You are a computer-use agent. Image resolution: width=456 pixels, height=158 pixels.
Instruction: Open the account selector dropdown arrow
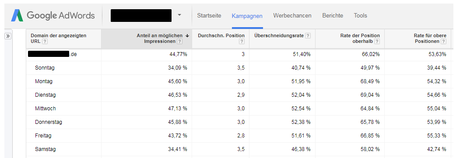pyautogui.click(x=179, y=15)
